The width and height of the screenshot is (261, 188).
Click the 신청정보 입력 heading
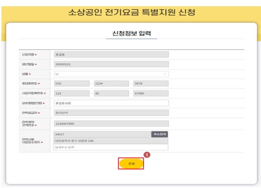131,33
